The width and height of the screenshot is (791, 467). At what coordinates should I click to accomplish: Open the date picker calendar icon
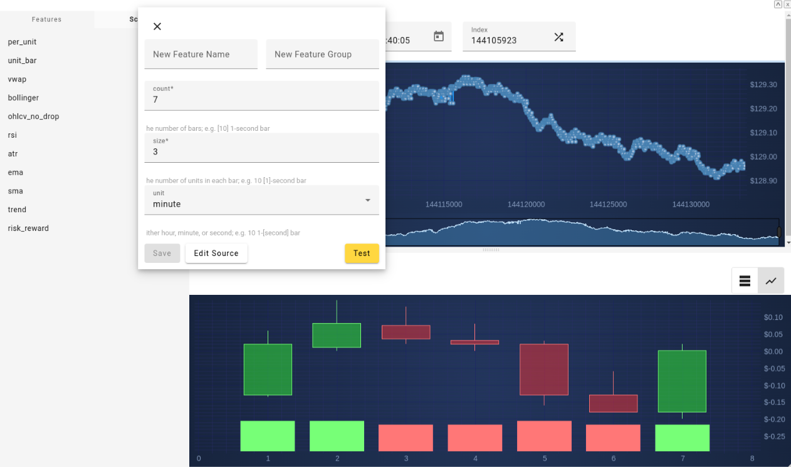click(440, 36)
